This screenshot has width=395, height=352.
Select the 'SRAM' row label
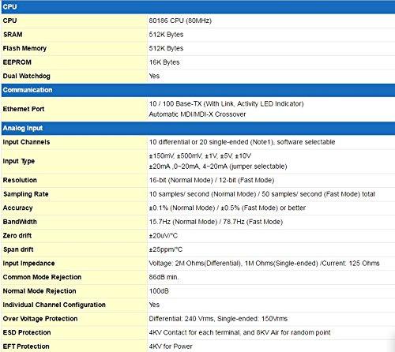pos(13,35)
